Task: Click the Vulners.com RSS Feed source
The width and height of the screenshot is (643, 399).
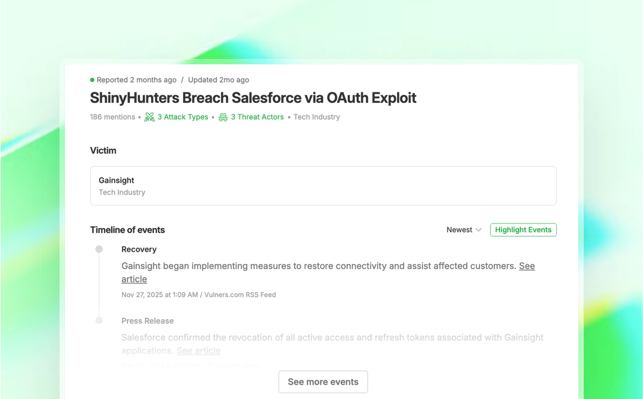Action: coord(240,295)
